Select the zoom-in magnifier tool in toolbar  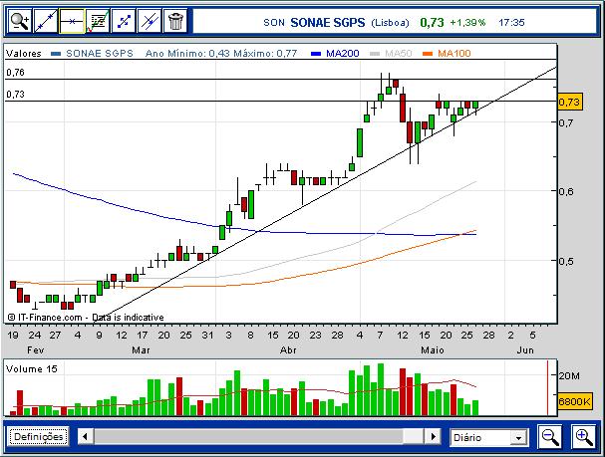click(x=20, y=21)
